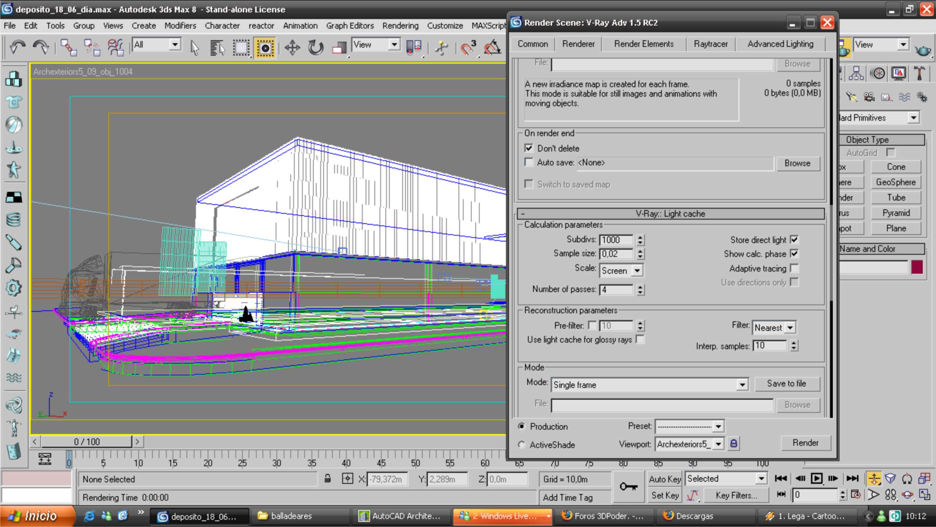Switch to the Render Elements tab
This screenshot has width=936, height=527.
[644, 44]
